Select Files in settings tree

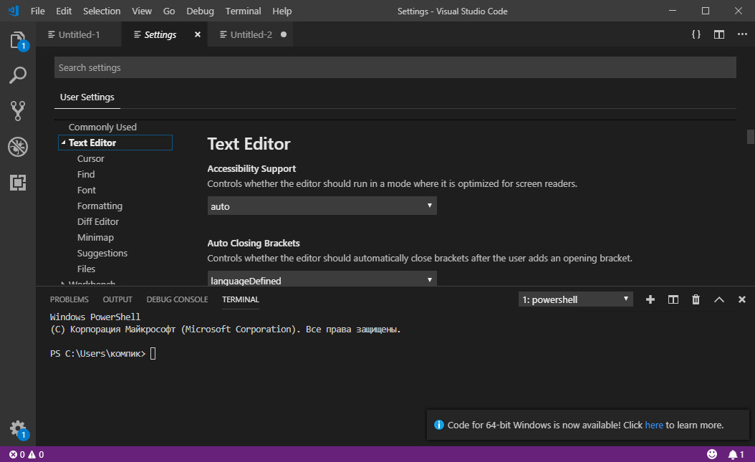pyautogui.click(x=86, y=269)
